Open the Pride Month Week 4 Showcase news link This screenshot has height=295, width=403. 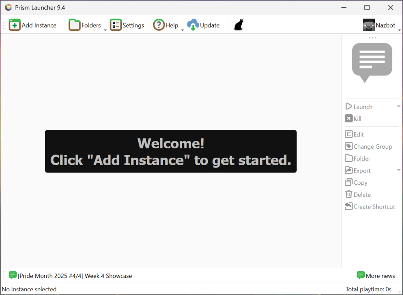[75, 276]
